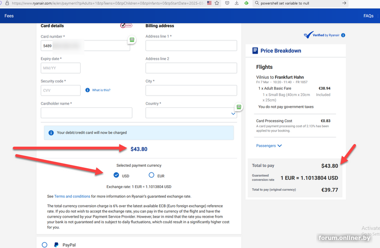Click the search go arrow

344,3
